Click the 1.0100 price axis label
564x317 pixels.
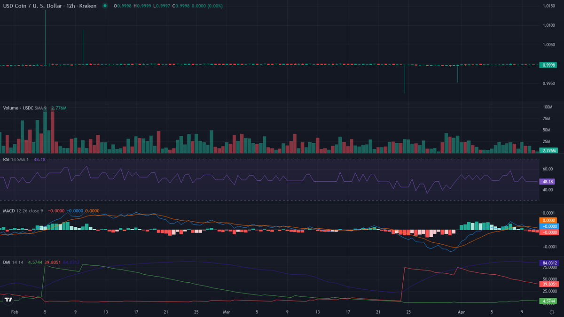coord(548,25)
